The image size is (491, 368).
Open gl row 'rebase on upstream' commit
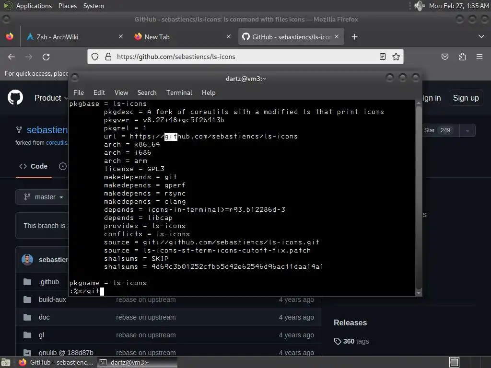[x=146, y=335]
